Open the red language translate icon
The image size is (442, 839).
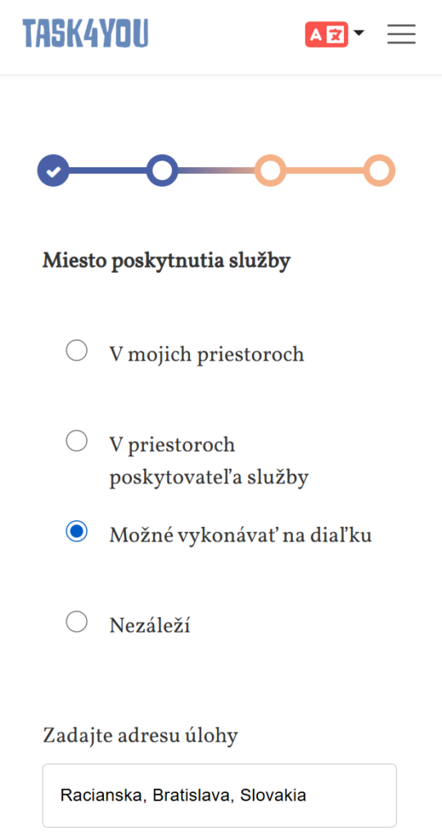click(327, 34)
